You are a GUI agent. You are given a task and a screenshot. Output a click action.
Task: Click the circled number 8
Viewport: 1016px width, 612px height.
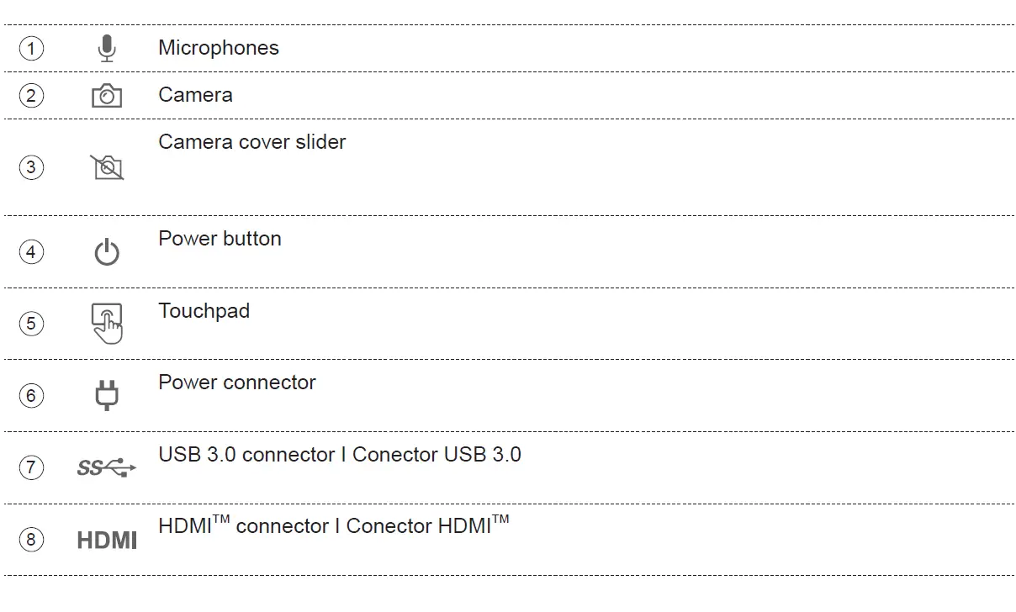31,540
